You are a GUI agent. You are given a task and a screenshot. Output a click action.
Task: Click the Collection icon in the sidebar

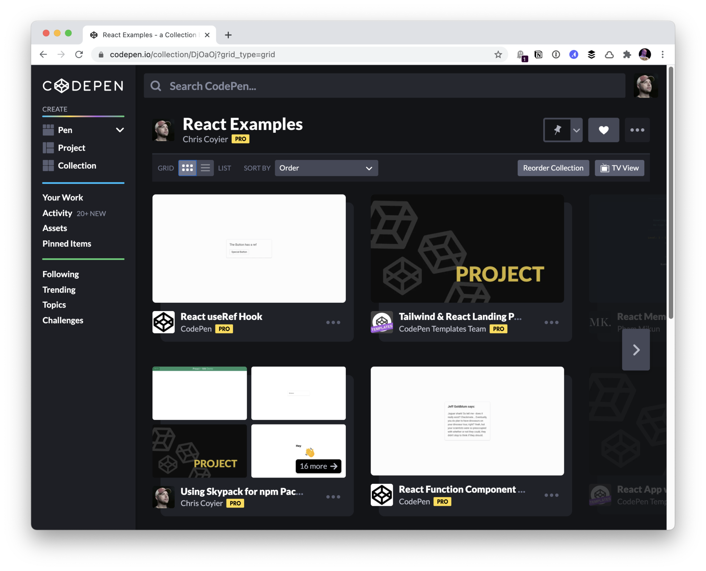click(x=49, y=166)
